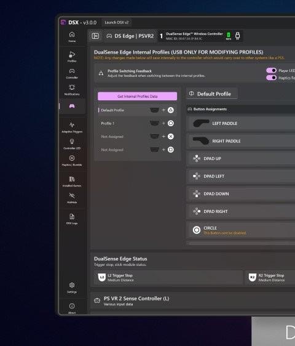The width and height of the screenshot is (295, 346).
Task: Click Launch DSX v2 button
Action: [117, 23]
